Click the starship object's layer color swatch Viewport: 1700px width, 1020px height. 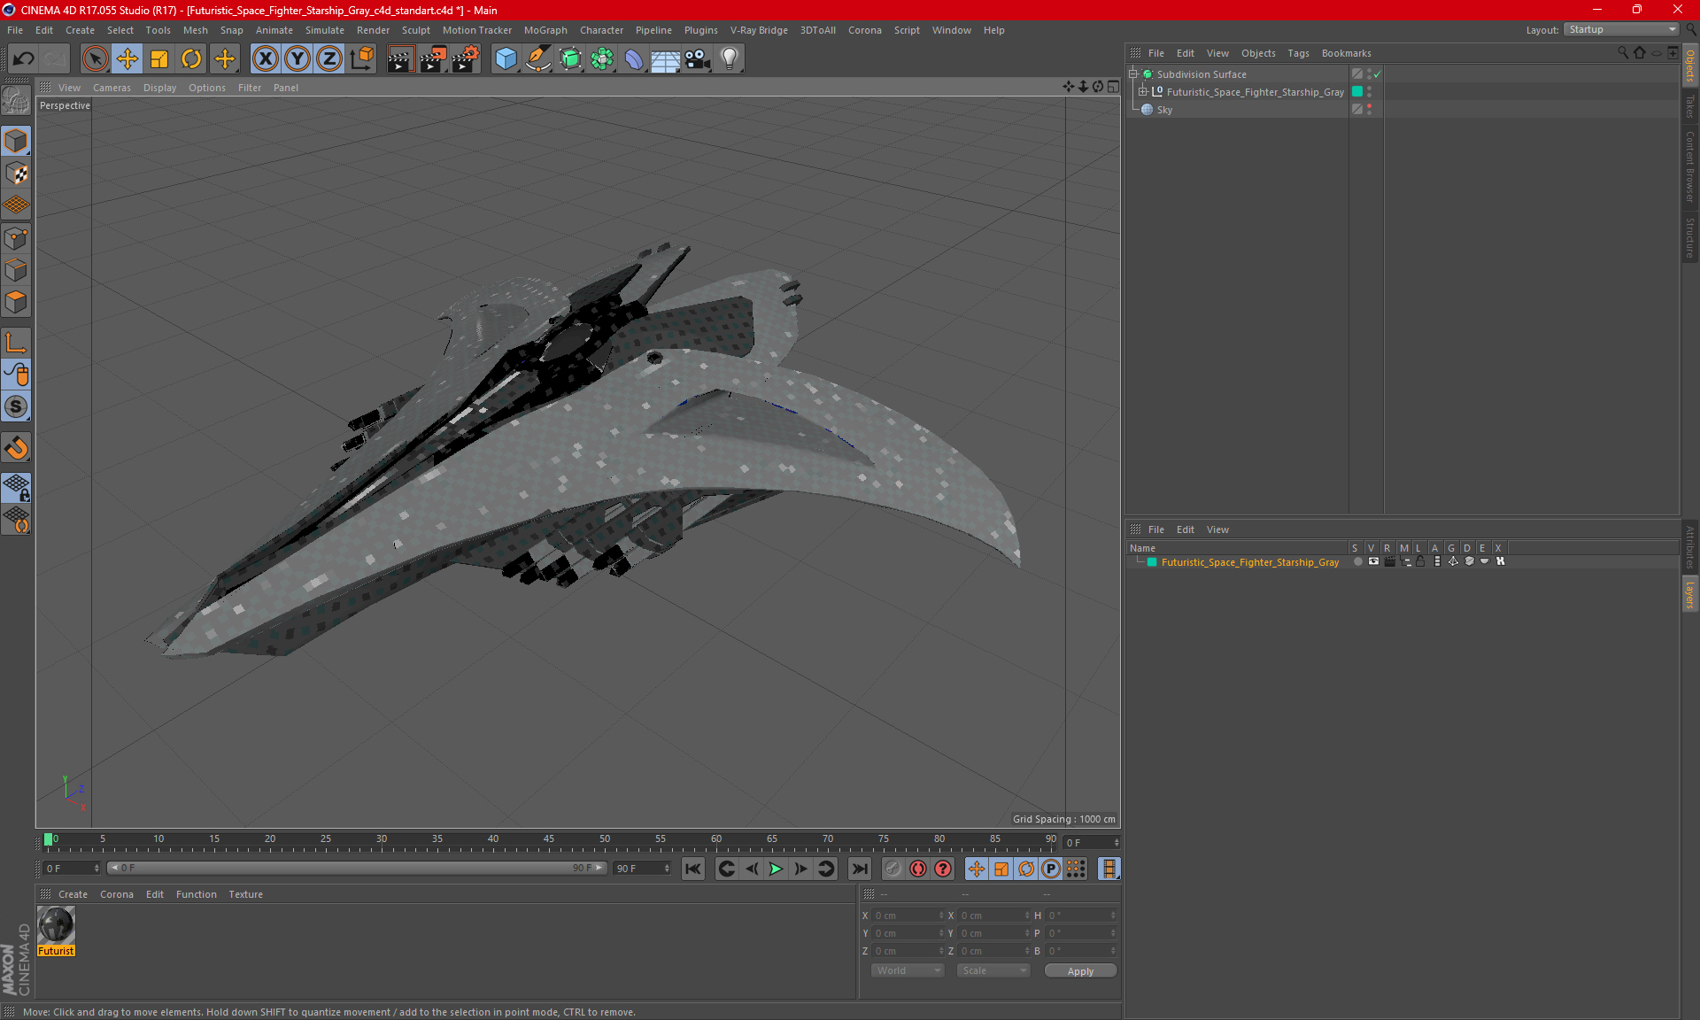1357,91
